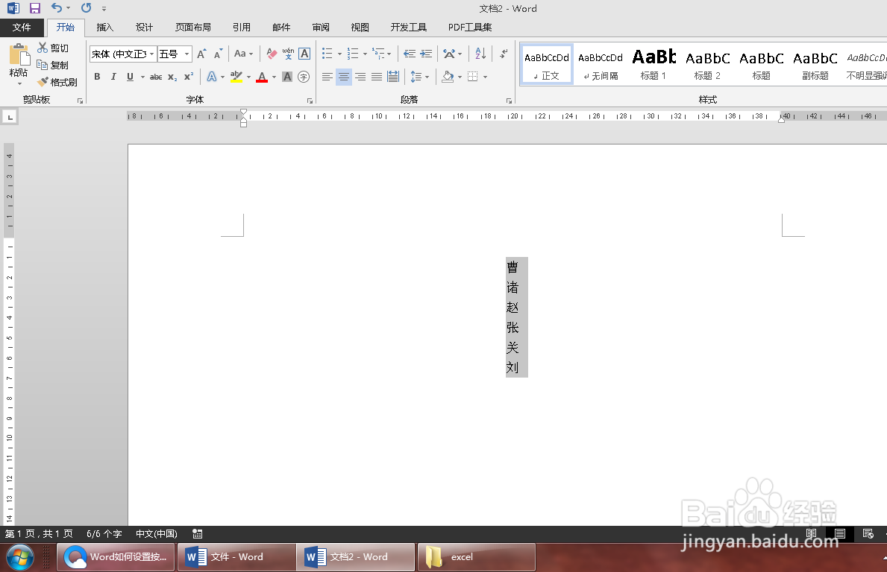Image resolution: width=887 pixels, height=572 pixels.
Task: Switch to the 设计 (Design) tab
Action: pos(144,27)
